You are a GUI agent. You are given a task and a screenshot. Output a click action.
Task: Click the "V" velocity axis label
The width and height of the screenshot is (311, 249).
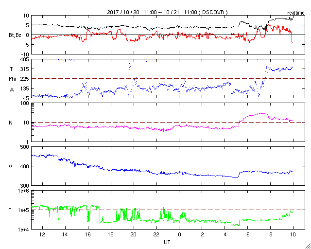[x=11, y=166]
